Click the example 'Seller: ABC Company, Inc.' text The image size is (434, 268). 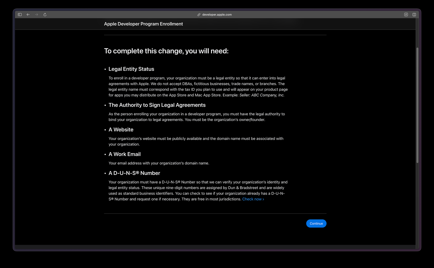click(x=262, y=95)
